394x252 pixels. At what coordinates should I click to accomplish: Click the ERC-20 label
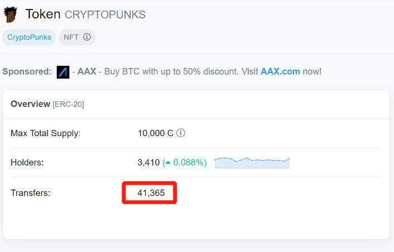point(68,104)
